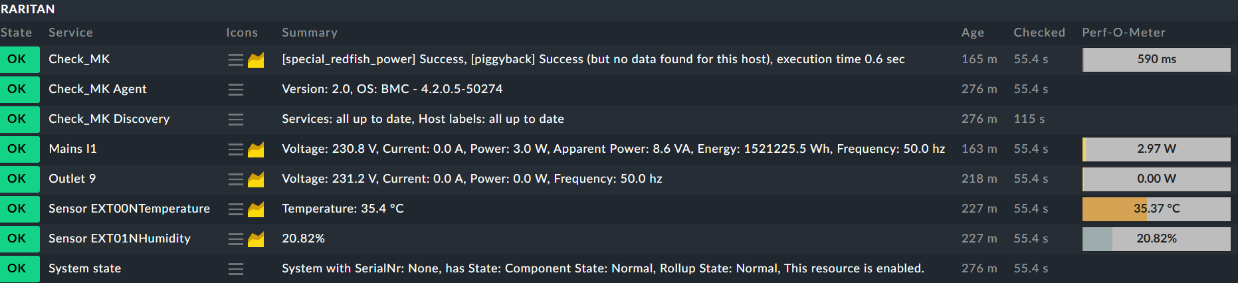Image resolution: width=1238 pixels, height=283 pixels.
Task: Click the 35.37 °C temperature Perf-O-Meter bar
Action: coord(1156,209)
